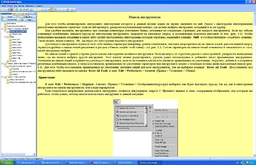Select Меню Layer in the contents tree
Viewport: 256px width, 165px height.
(17, 44)
